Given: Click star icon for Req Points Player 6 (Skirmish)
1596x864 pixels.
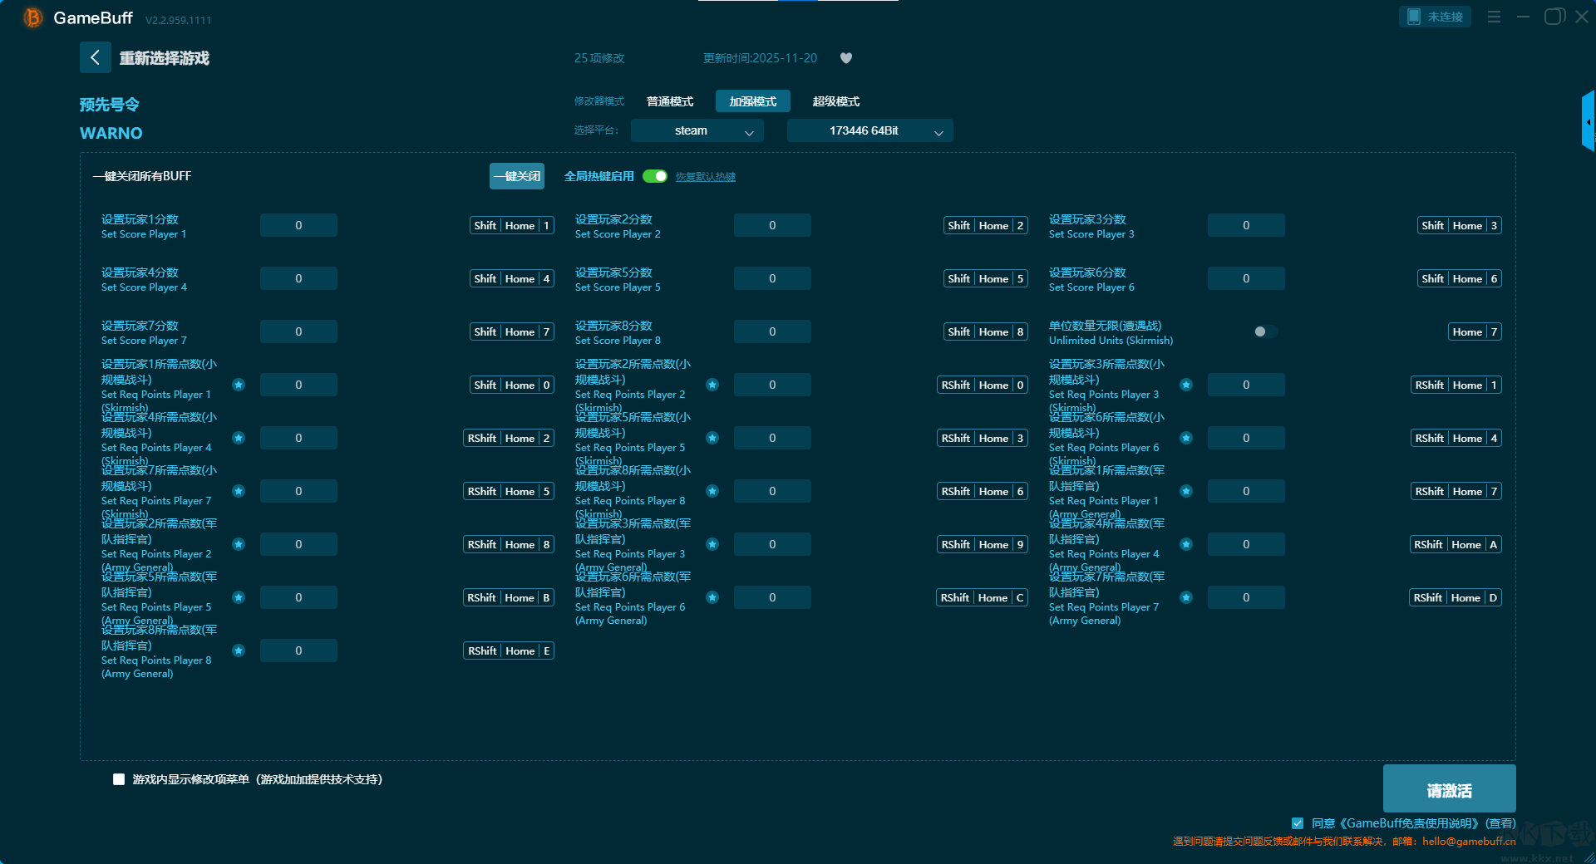Looking at the screenshot, I should tap(1186, 438).
